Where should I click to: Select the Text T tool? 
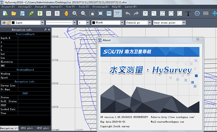coord(188,13)
